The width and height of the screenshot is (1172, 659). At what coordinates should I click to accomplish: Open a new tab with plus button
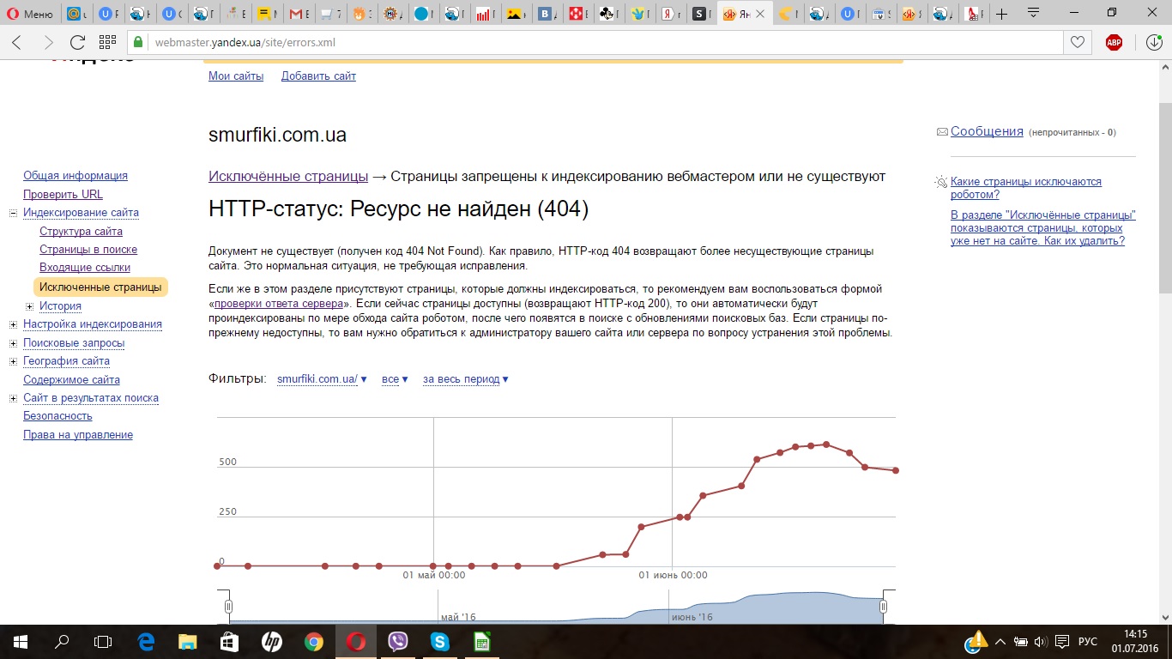pyautogui.click(x=1001, y=14)
